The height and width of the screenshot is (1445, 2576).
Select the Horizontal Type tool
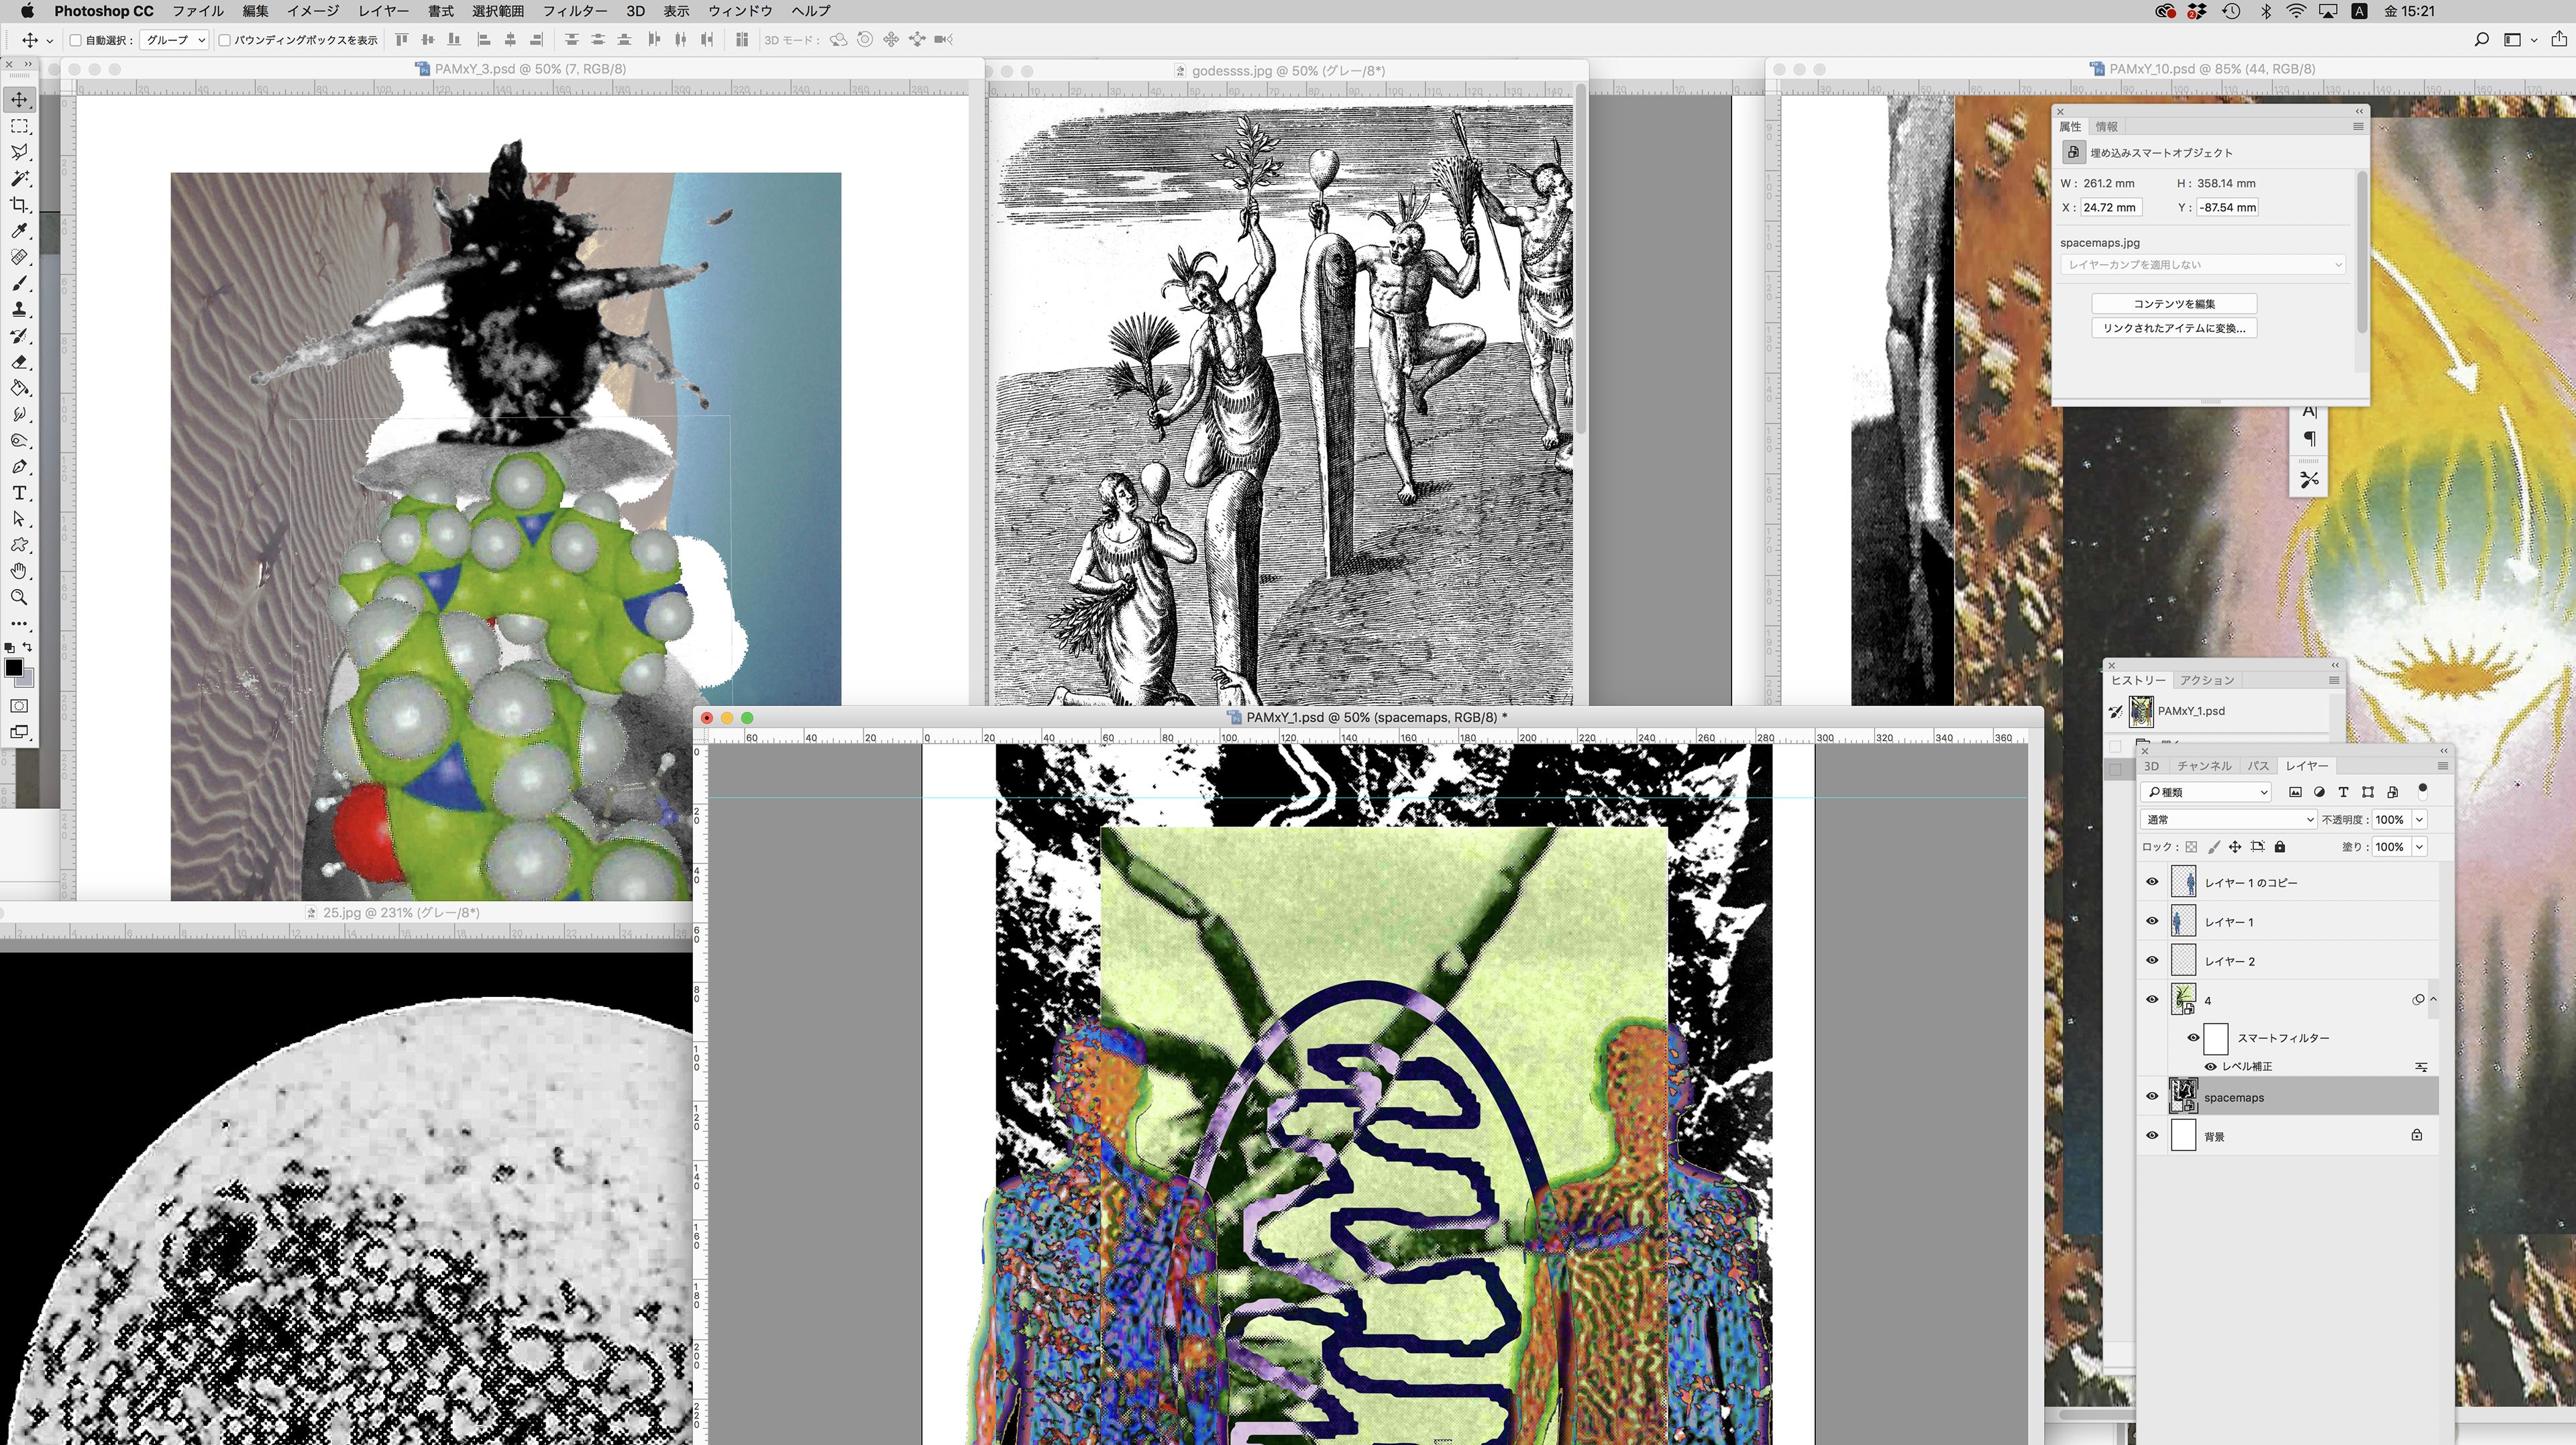point(19,493)
